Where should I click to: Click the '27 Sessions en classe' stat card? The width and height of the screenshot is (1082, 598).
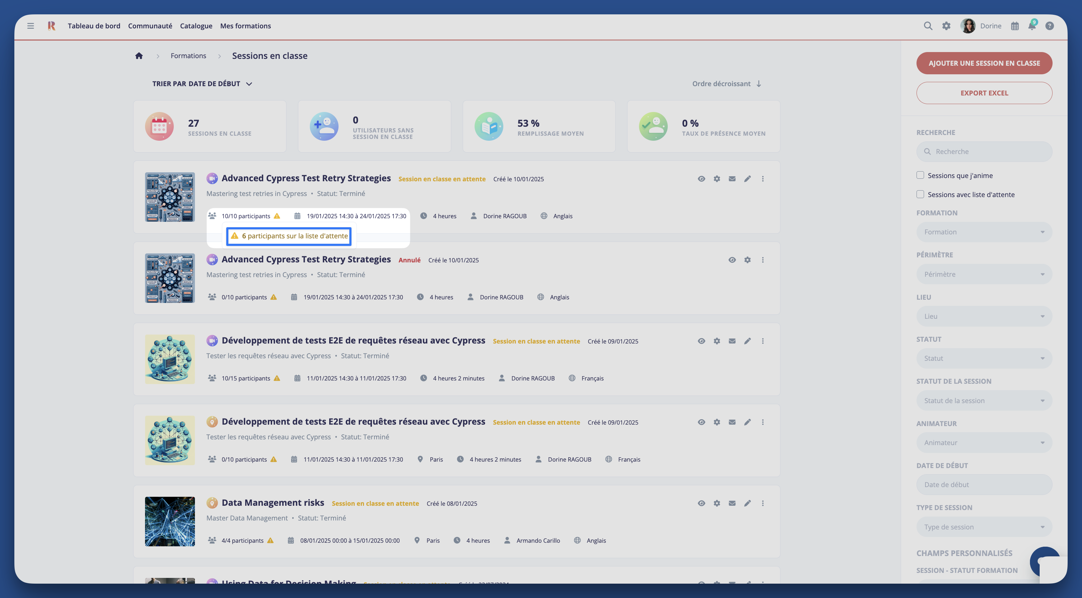click(210, 126)
